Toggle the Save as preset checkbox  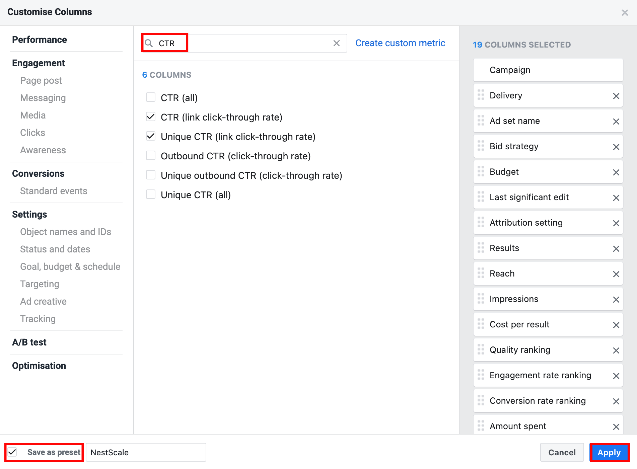click(12, 452)
